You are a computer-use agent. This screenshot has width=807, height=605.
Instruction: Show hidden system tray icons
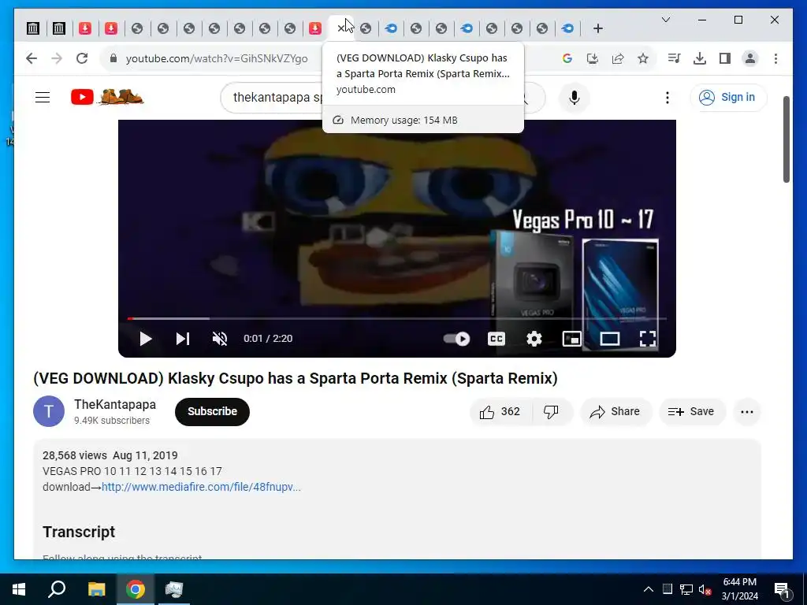649,589
